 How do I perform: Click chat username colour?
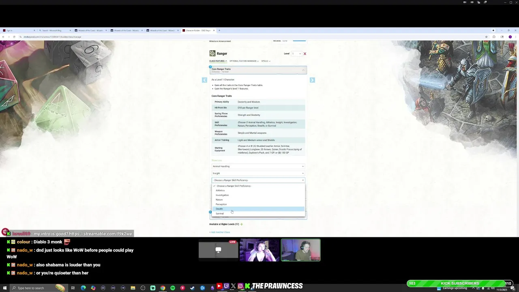pyautogui.click(x=24, y=242)
